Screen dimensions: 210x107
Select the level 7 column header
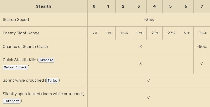(202, 6)
